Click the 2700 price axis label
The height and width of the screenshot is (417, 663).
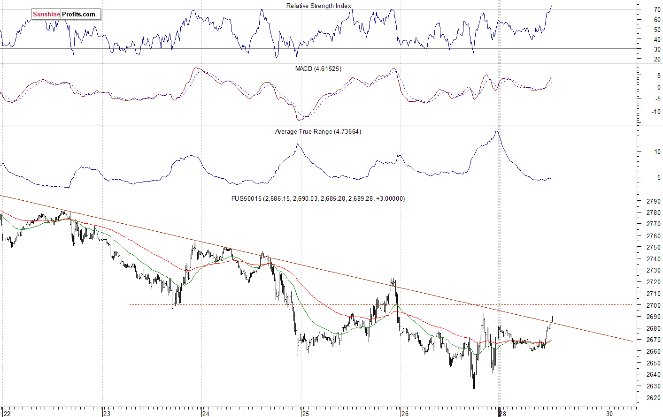(x=653, y=305)
